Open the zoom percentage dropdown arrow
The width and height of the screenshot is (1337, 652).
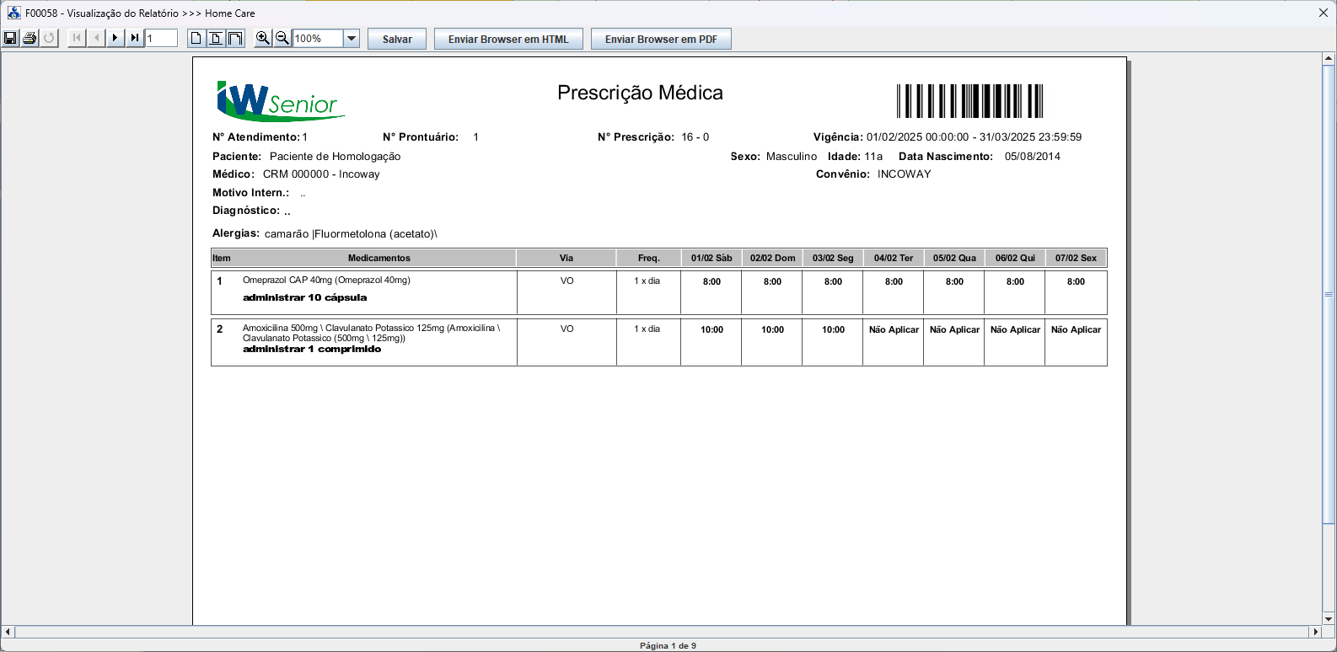[352, 39]
